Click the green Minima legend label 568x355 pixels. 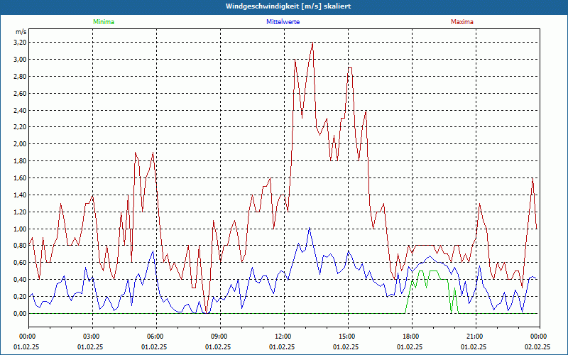coord(104,22)
